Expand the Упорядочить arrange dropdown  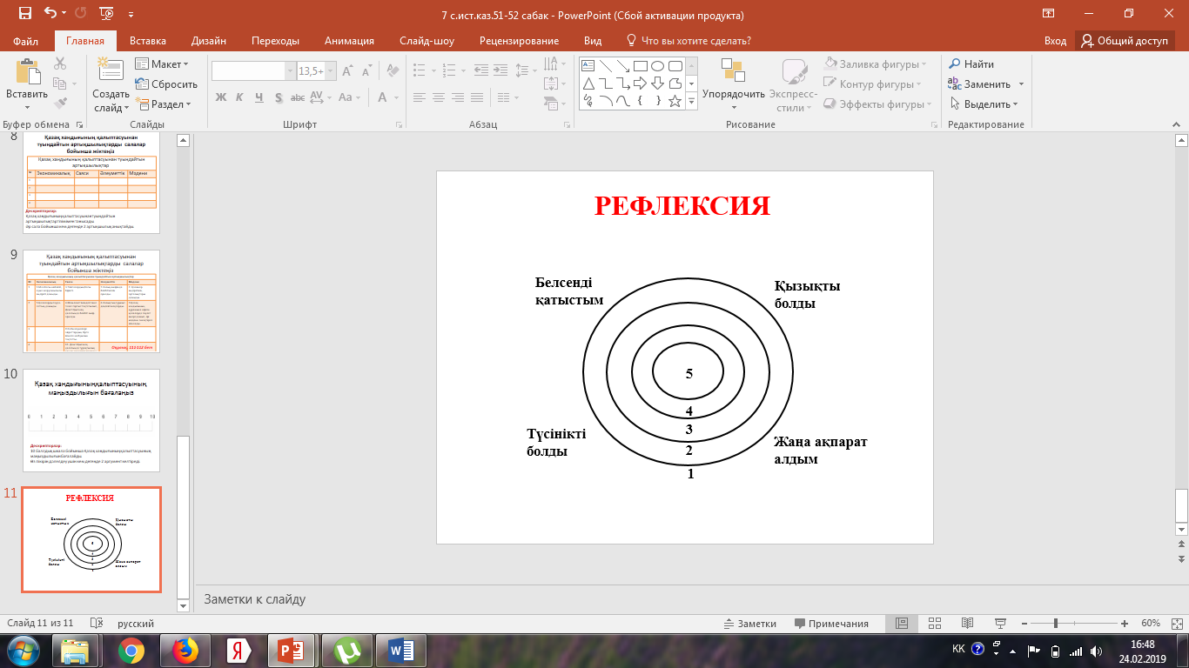click(733, 94)
